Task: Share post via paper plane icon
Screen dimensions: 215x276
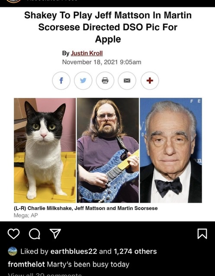Action: pyautogui.click(x=55, y=234)
